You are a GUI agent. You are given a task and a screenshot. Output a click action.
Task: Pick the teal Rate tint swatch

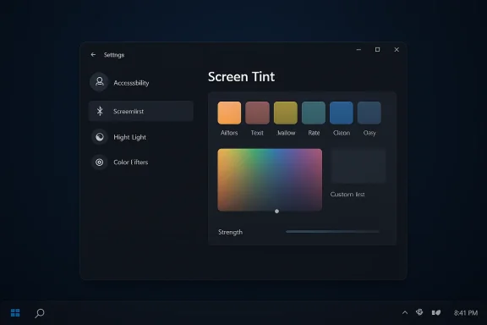tap(314, 113)
